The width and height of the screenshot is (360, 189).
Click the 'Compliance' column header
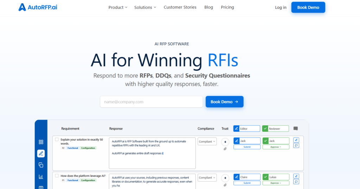(x=206, y=129)
